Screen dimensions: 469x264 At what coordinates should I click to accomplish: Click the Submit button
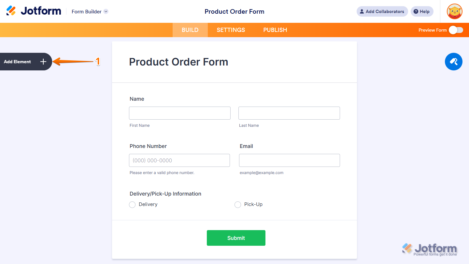pos(236,238)
